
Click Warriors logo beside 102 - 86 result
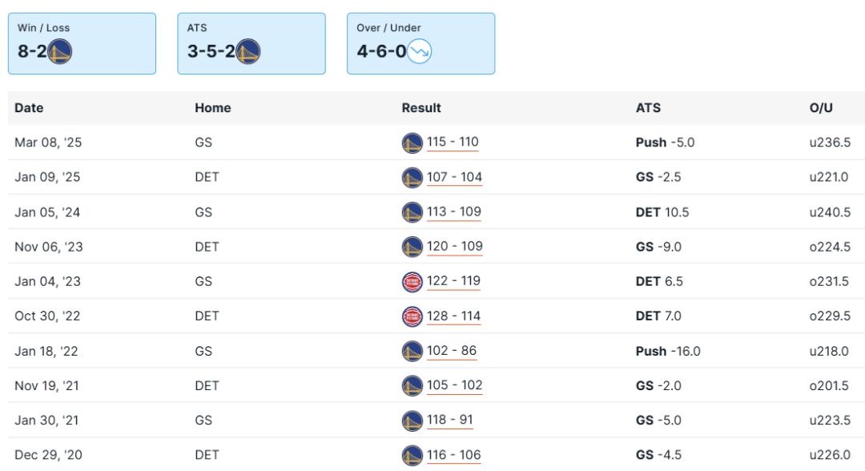coord(412,351)
